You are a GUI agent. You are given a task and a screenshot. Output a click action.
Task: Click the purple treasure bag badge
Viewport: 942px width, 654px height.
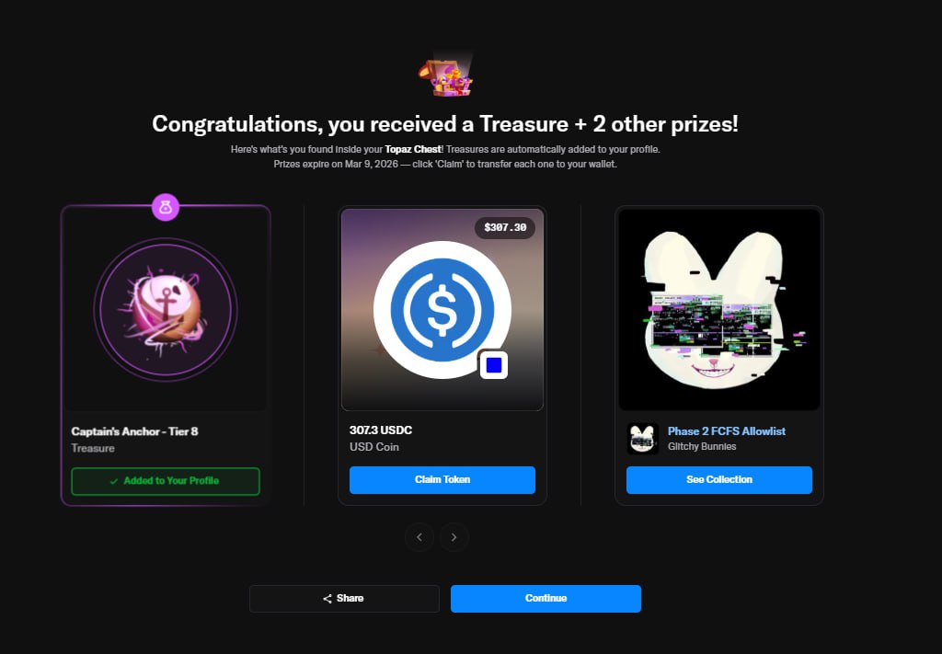pos(166,207)
